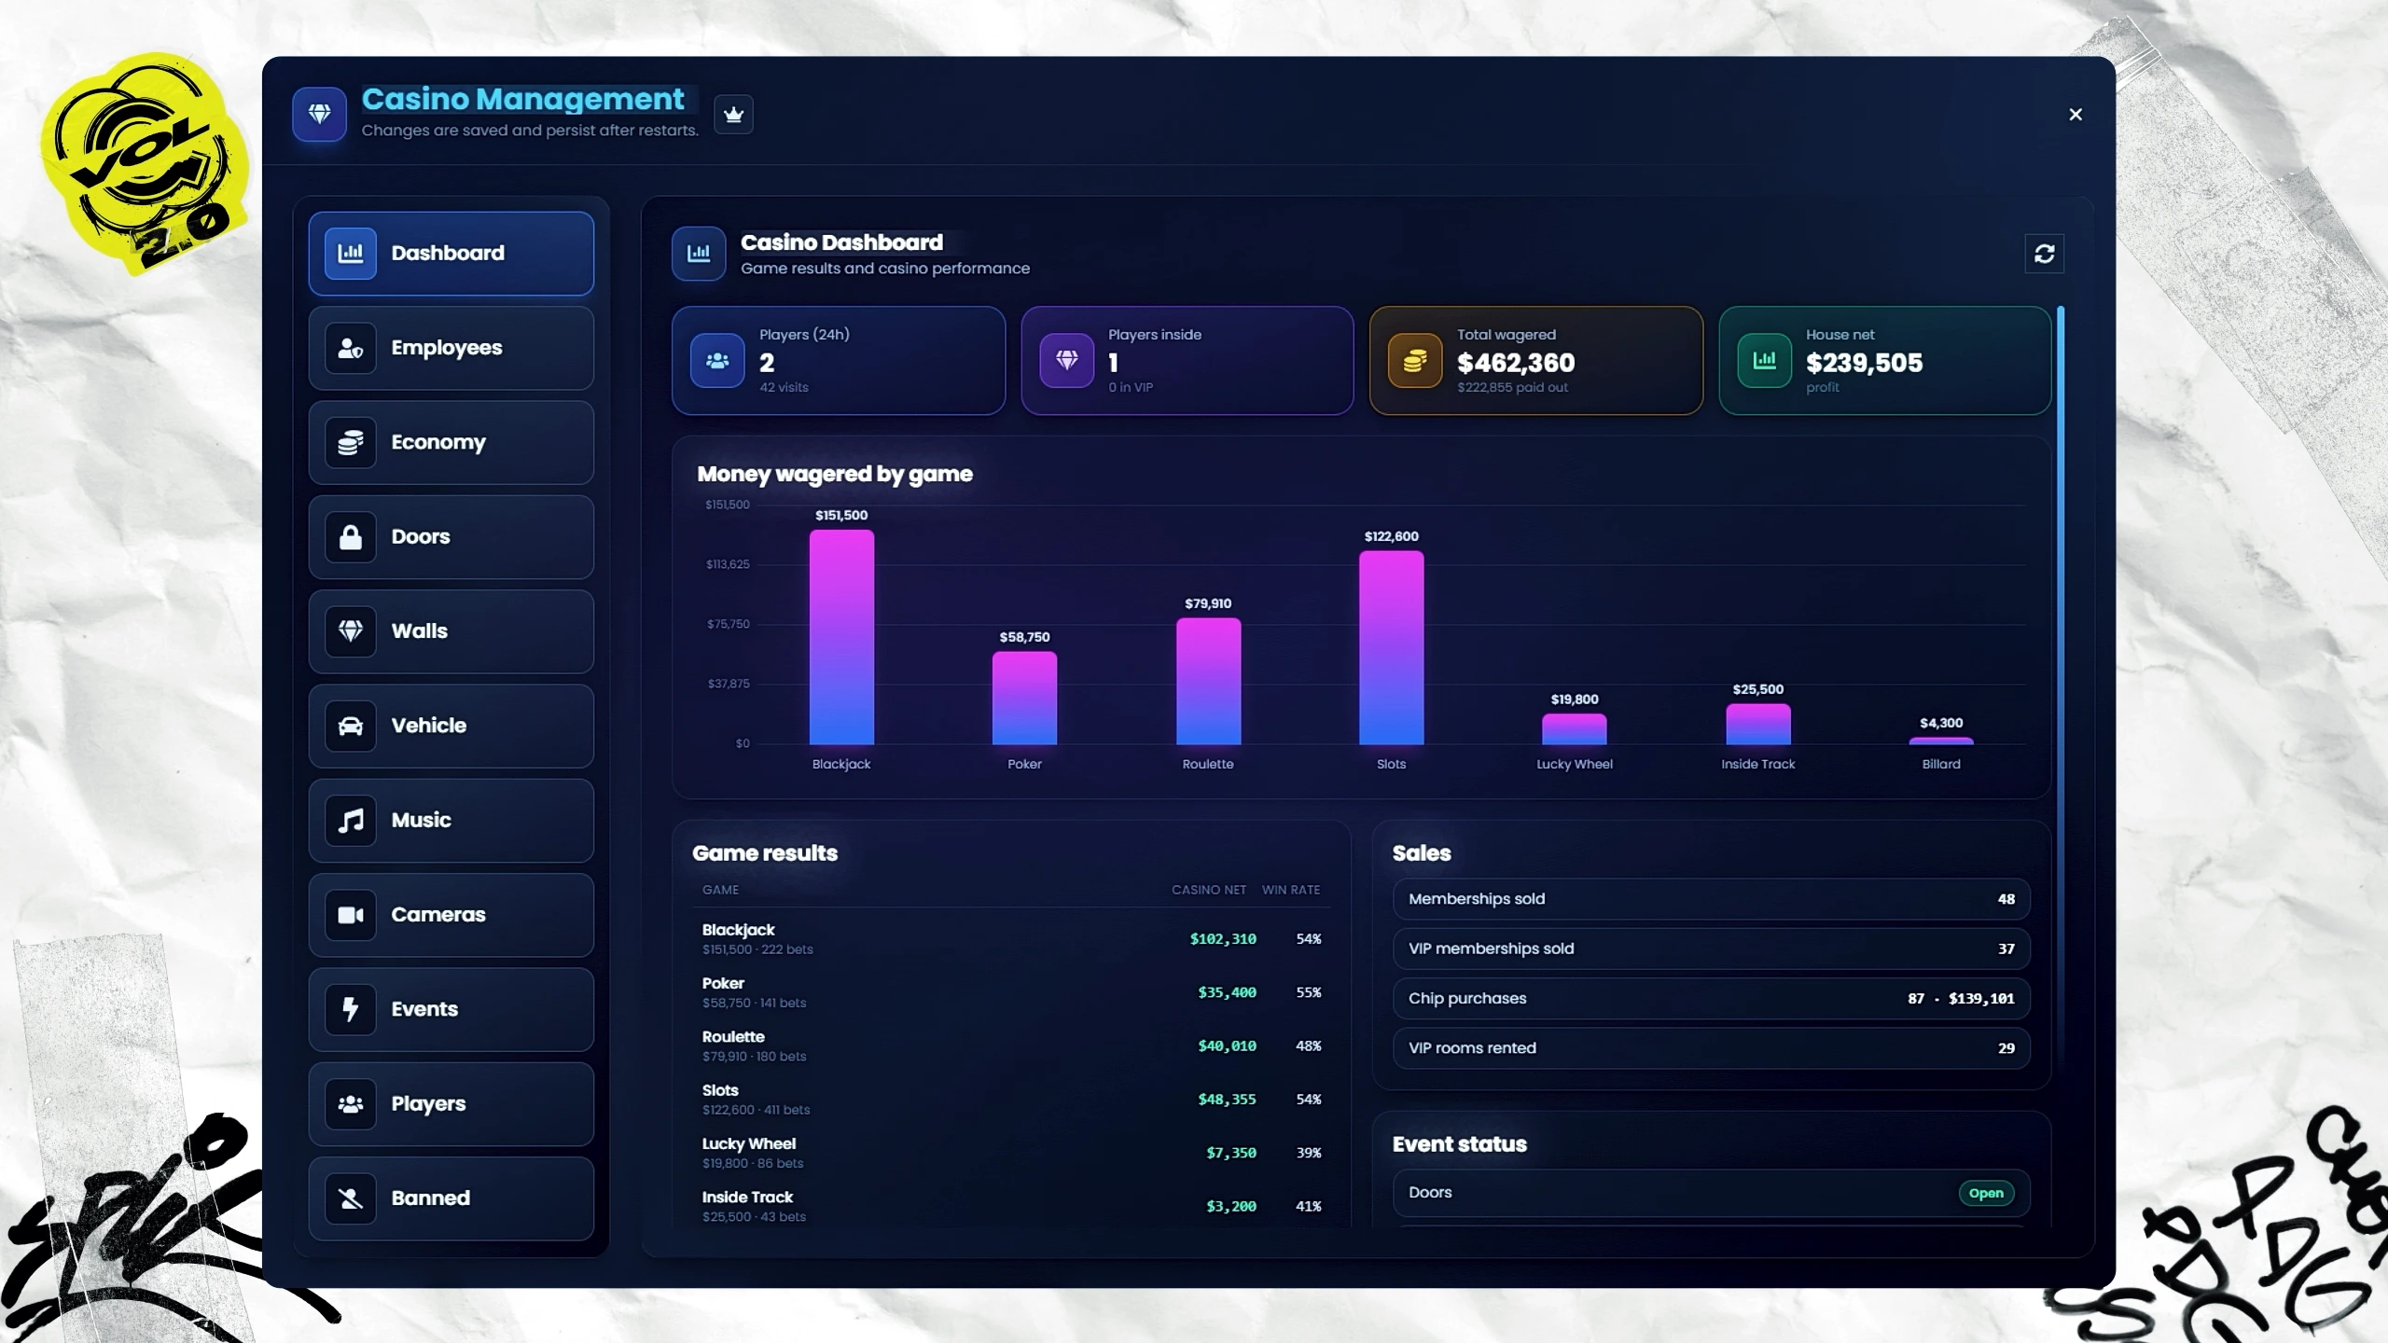
Task: Click the Slots row in Game results
Action: pos(1011,1100)
